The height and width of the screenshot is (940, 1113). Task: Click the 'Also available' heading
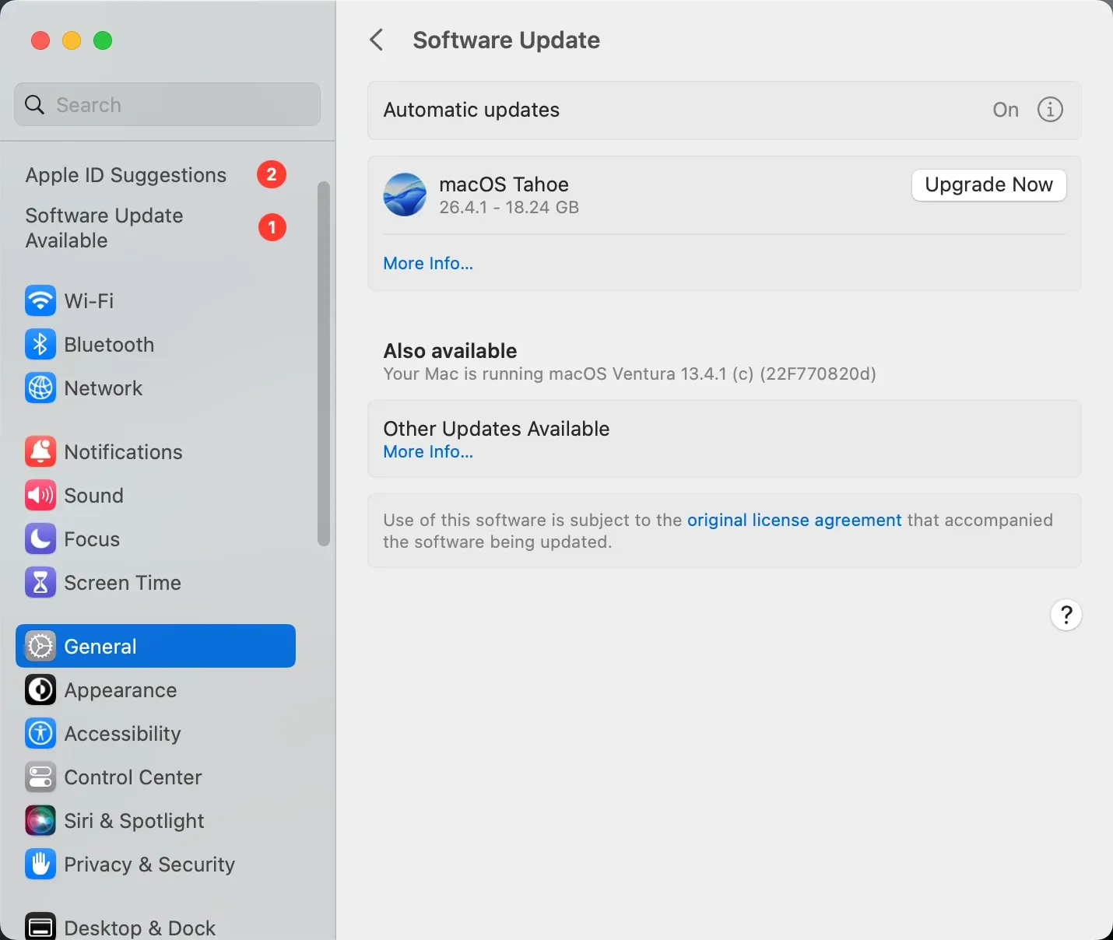click(450, 351)
